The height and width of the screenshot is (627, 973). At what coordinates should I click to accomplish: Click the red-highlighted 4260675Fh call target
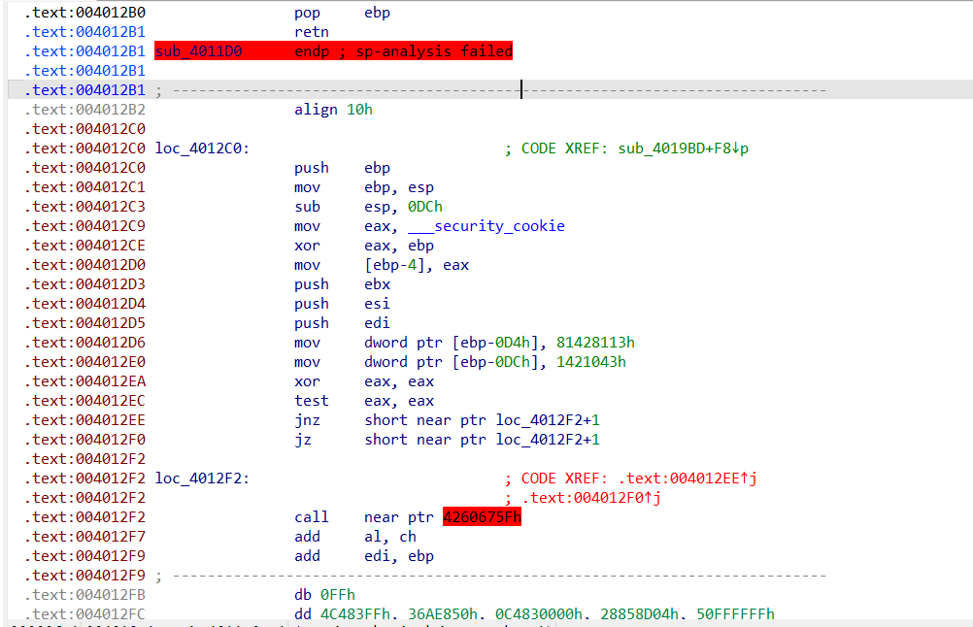point(482,517)
